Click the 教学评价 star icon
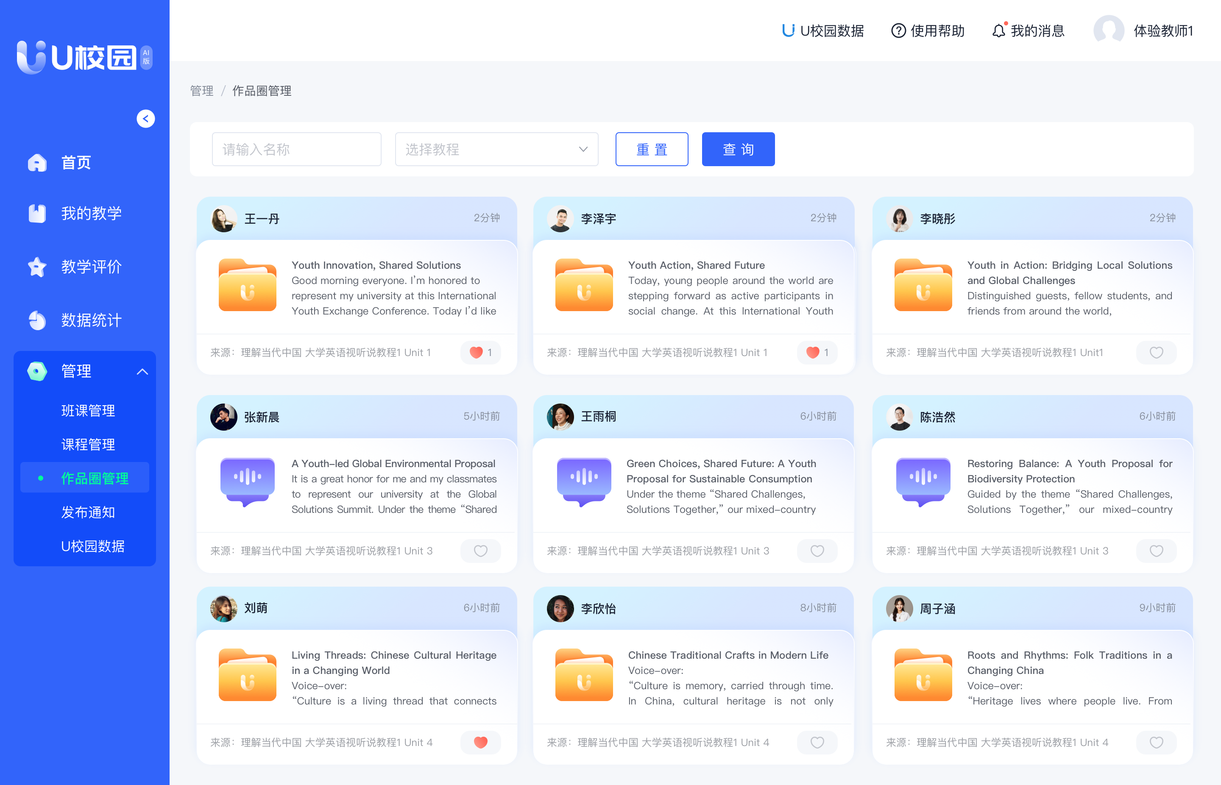1221x785 pixels. tap(37, 267)
